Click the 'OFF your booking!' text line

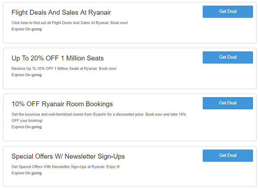click(27, 121)
